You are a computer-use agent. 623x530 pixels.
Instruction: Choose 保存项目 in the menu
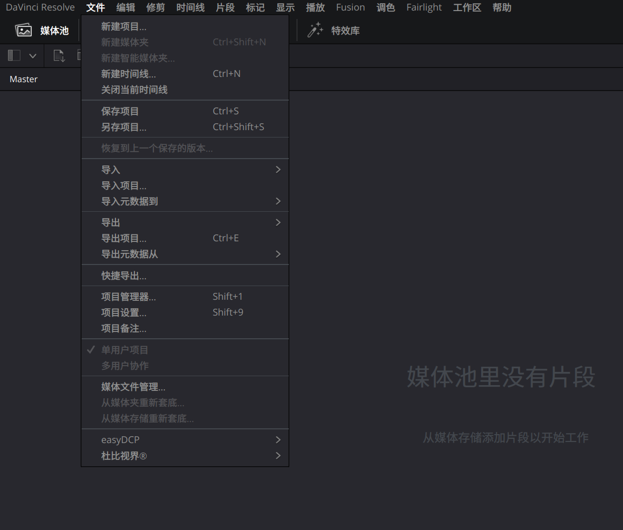[185, 111]
